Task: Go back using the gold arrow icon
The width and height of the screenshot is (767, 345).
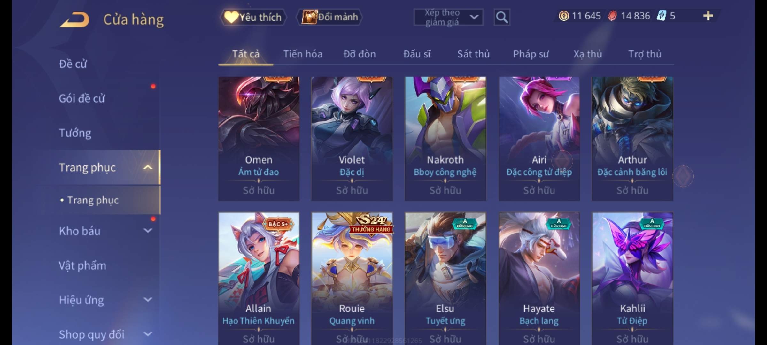Action: pos(74,19)
